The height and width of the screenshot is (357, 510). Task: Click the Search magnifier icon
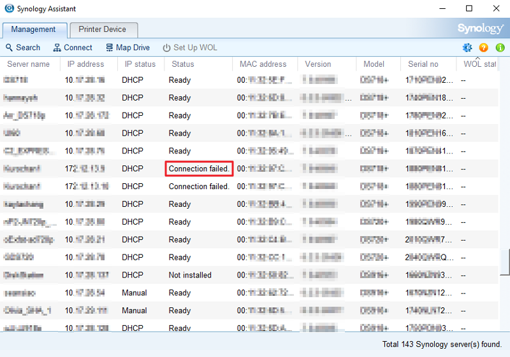click(x=10, y=48)
